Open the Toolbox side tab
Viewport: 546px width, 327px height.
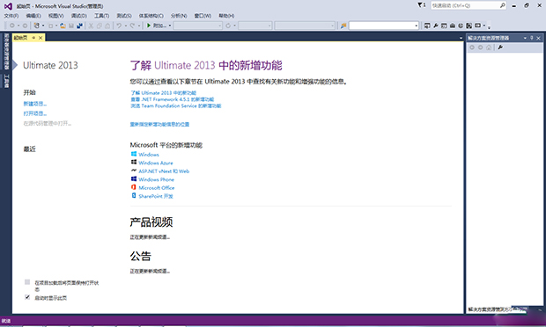(x=6, y=81)
